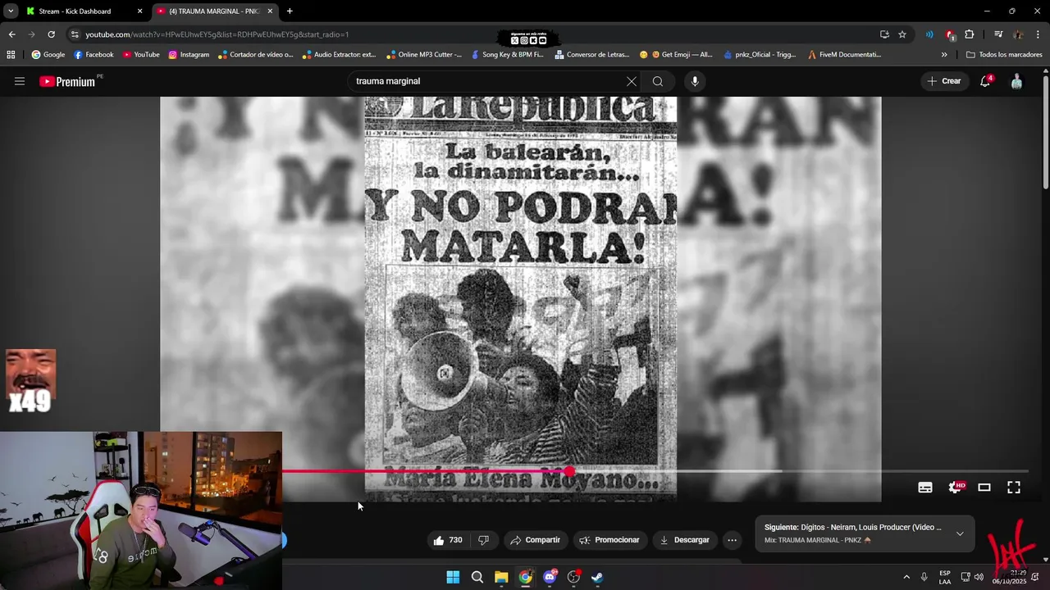Open the Windows Start menu
Screen dimensions: 1050x590
click(453, 577)
